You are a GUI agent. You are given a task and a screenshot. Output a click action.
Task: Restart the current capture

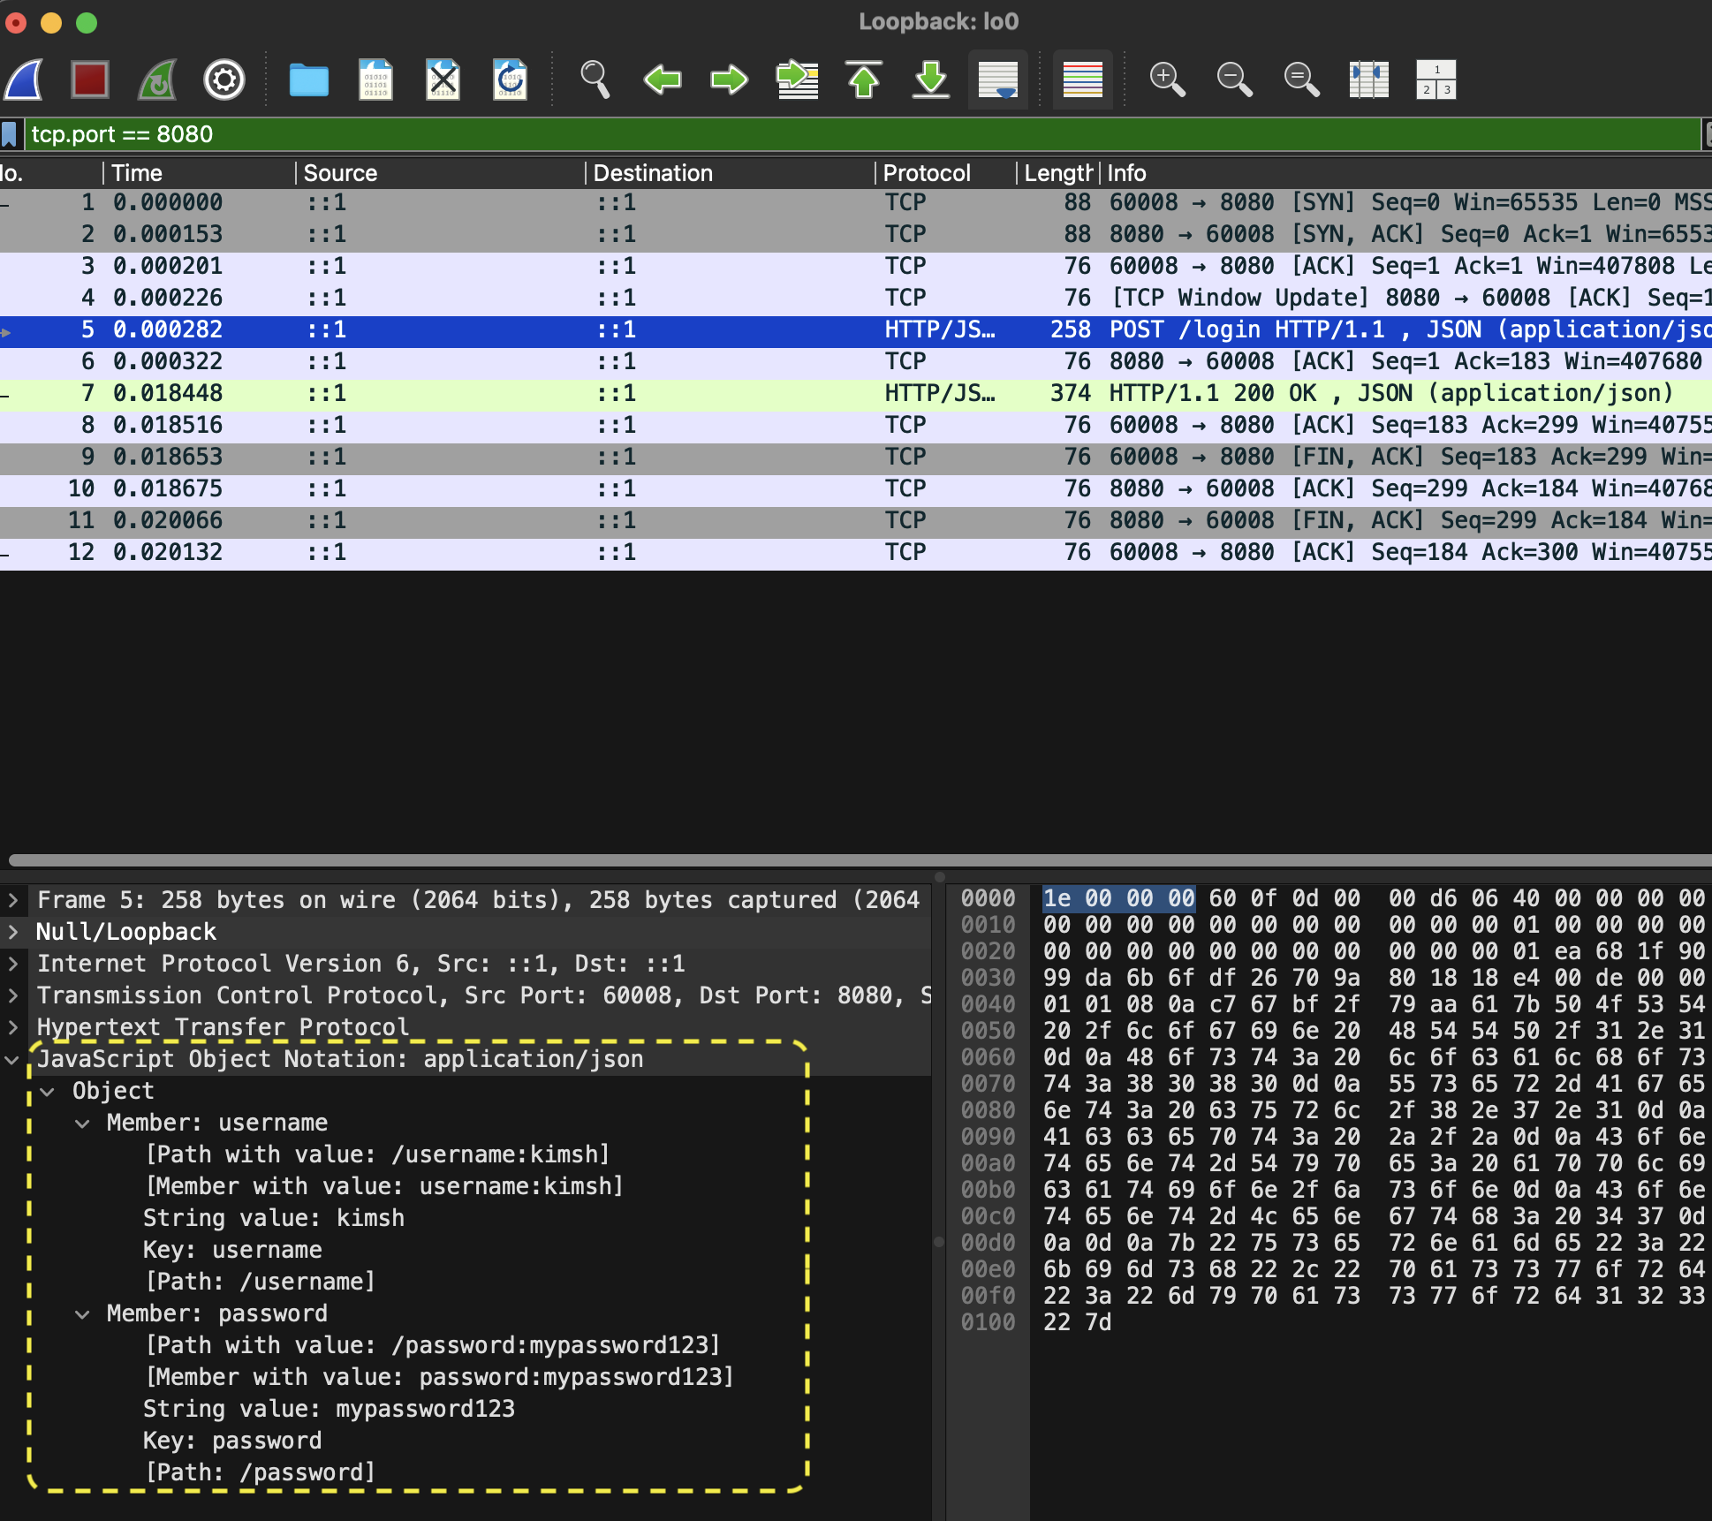click(157, 79)
